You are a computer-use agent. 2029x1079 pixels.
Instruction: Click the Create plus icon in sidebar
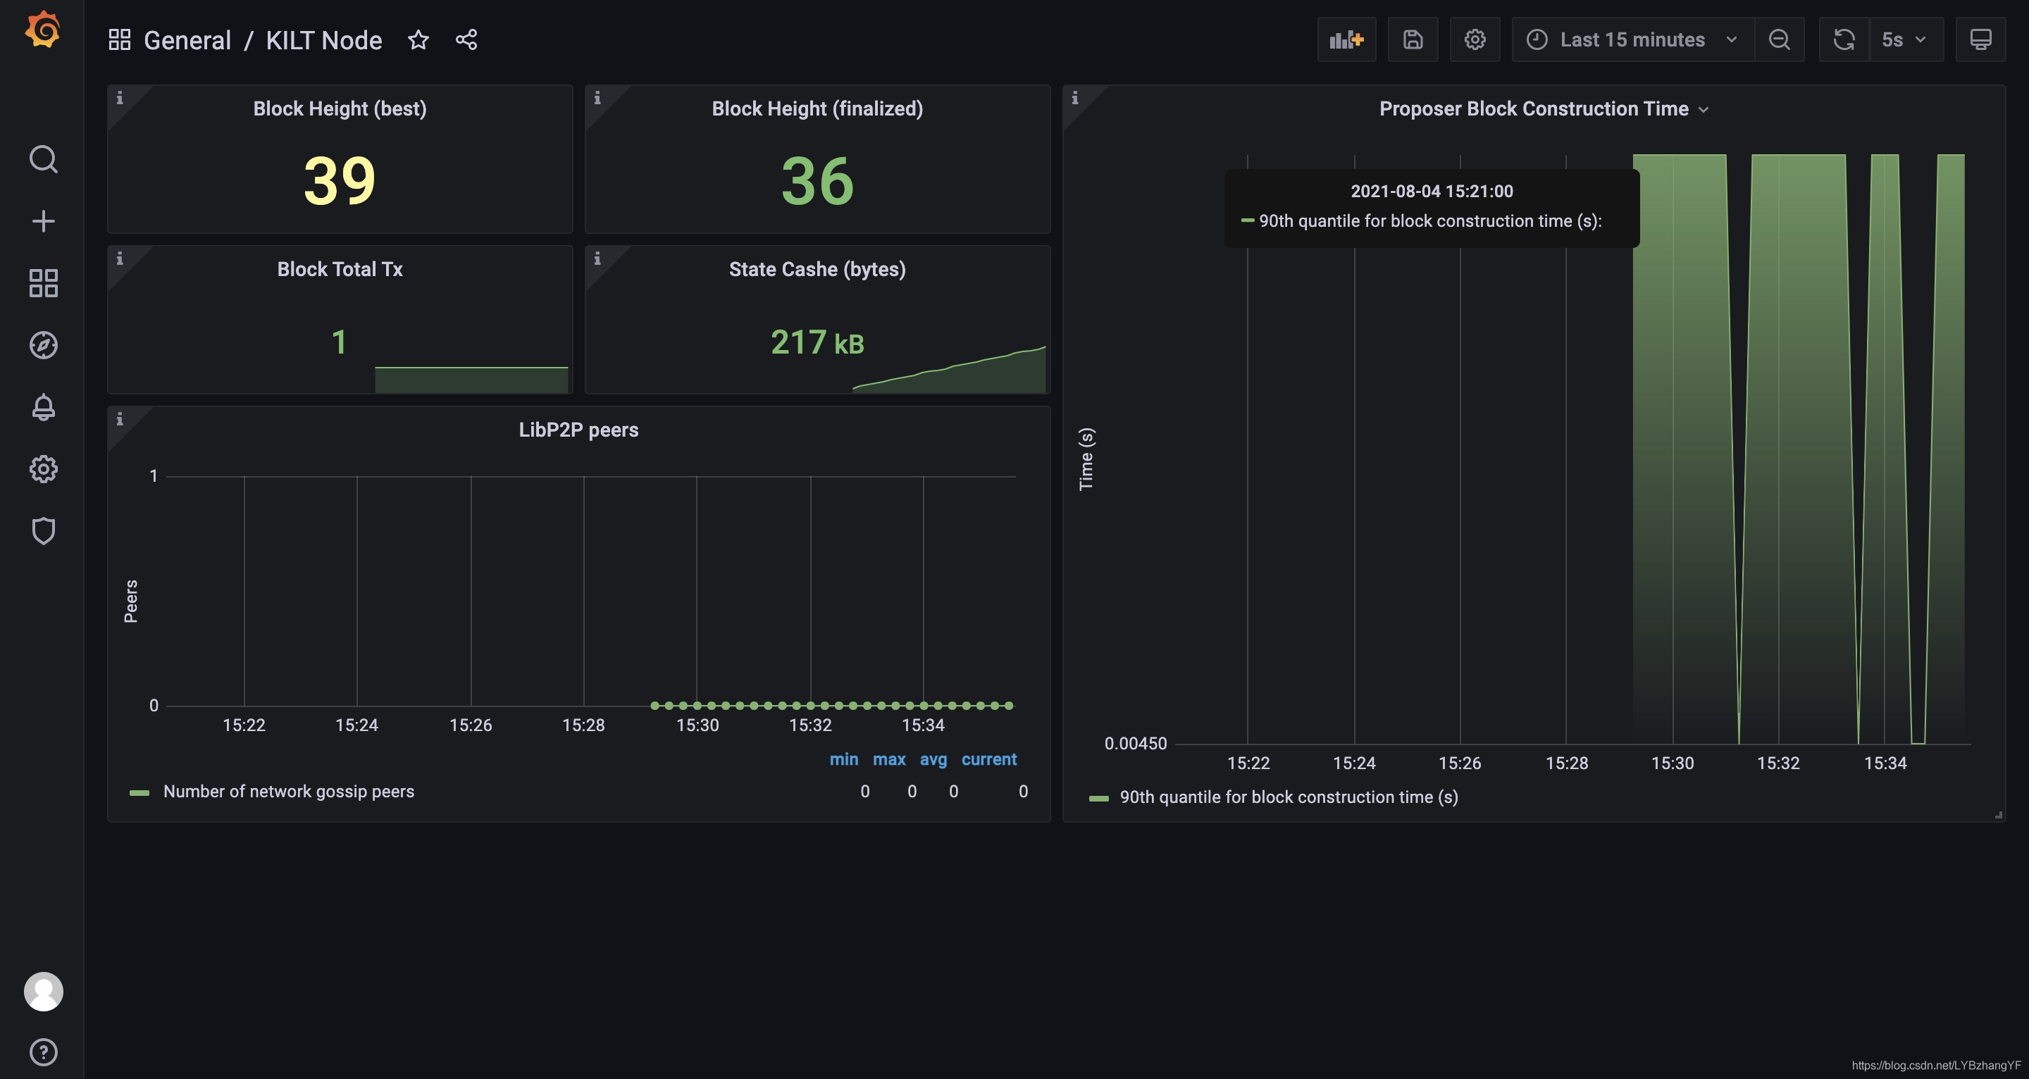coord(42,221)
